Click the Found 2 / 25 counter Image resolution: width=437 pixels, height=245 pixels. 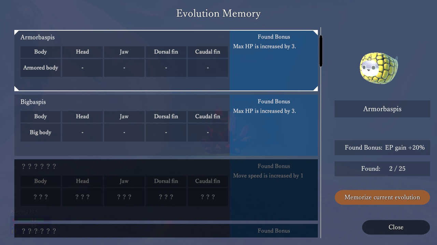click(x=382, y=169)
